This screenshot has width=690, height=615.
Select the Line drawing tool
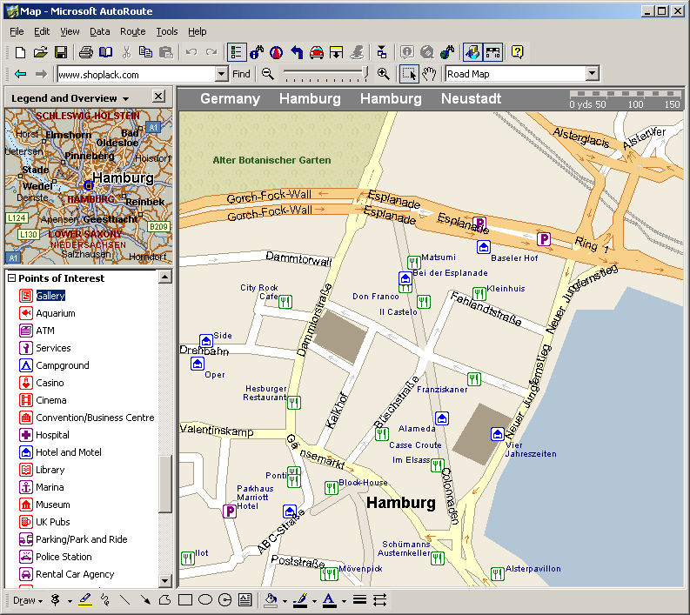tap(125, 600)
